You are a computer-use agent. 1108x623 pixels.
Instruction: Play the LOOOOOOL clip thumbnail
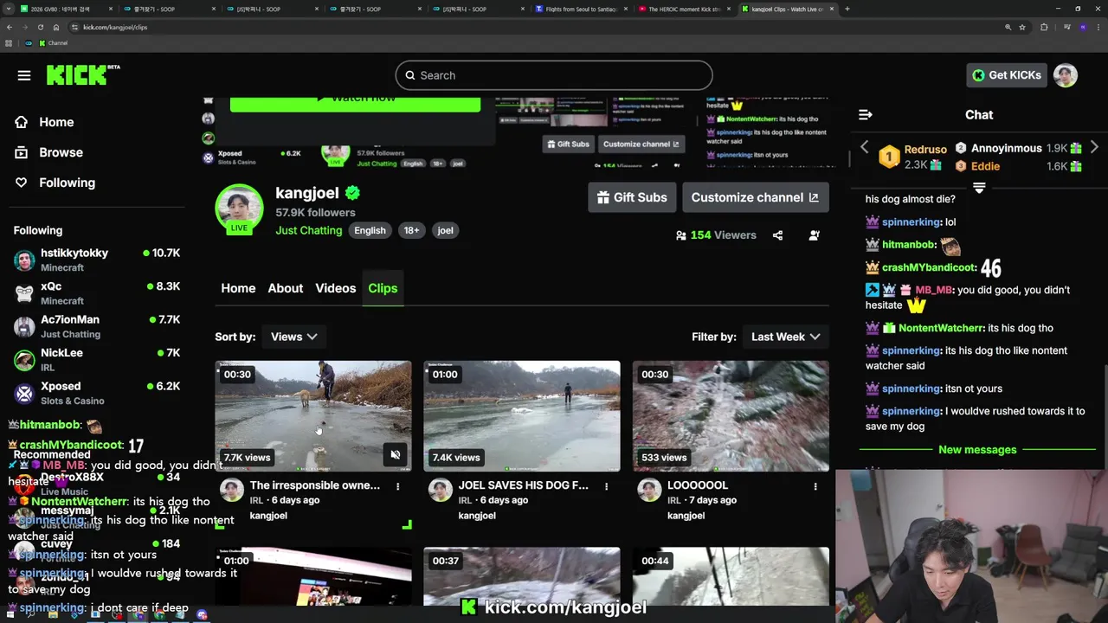point(731,416)
